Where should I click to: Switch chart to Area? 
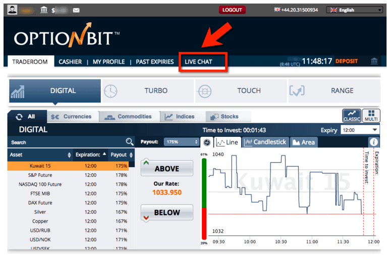pos(304,142)
